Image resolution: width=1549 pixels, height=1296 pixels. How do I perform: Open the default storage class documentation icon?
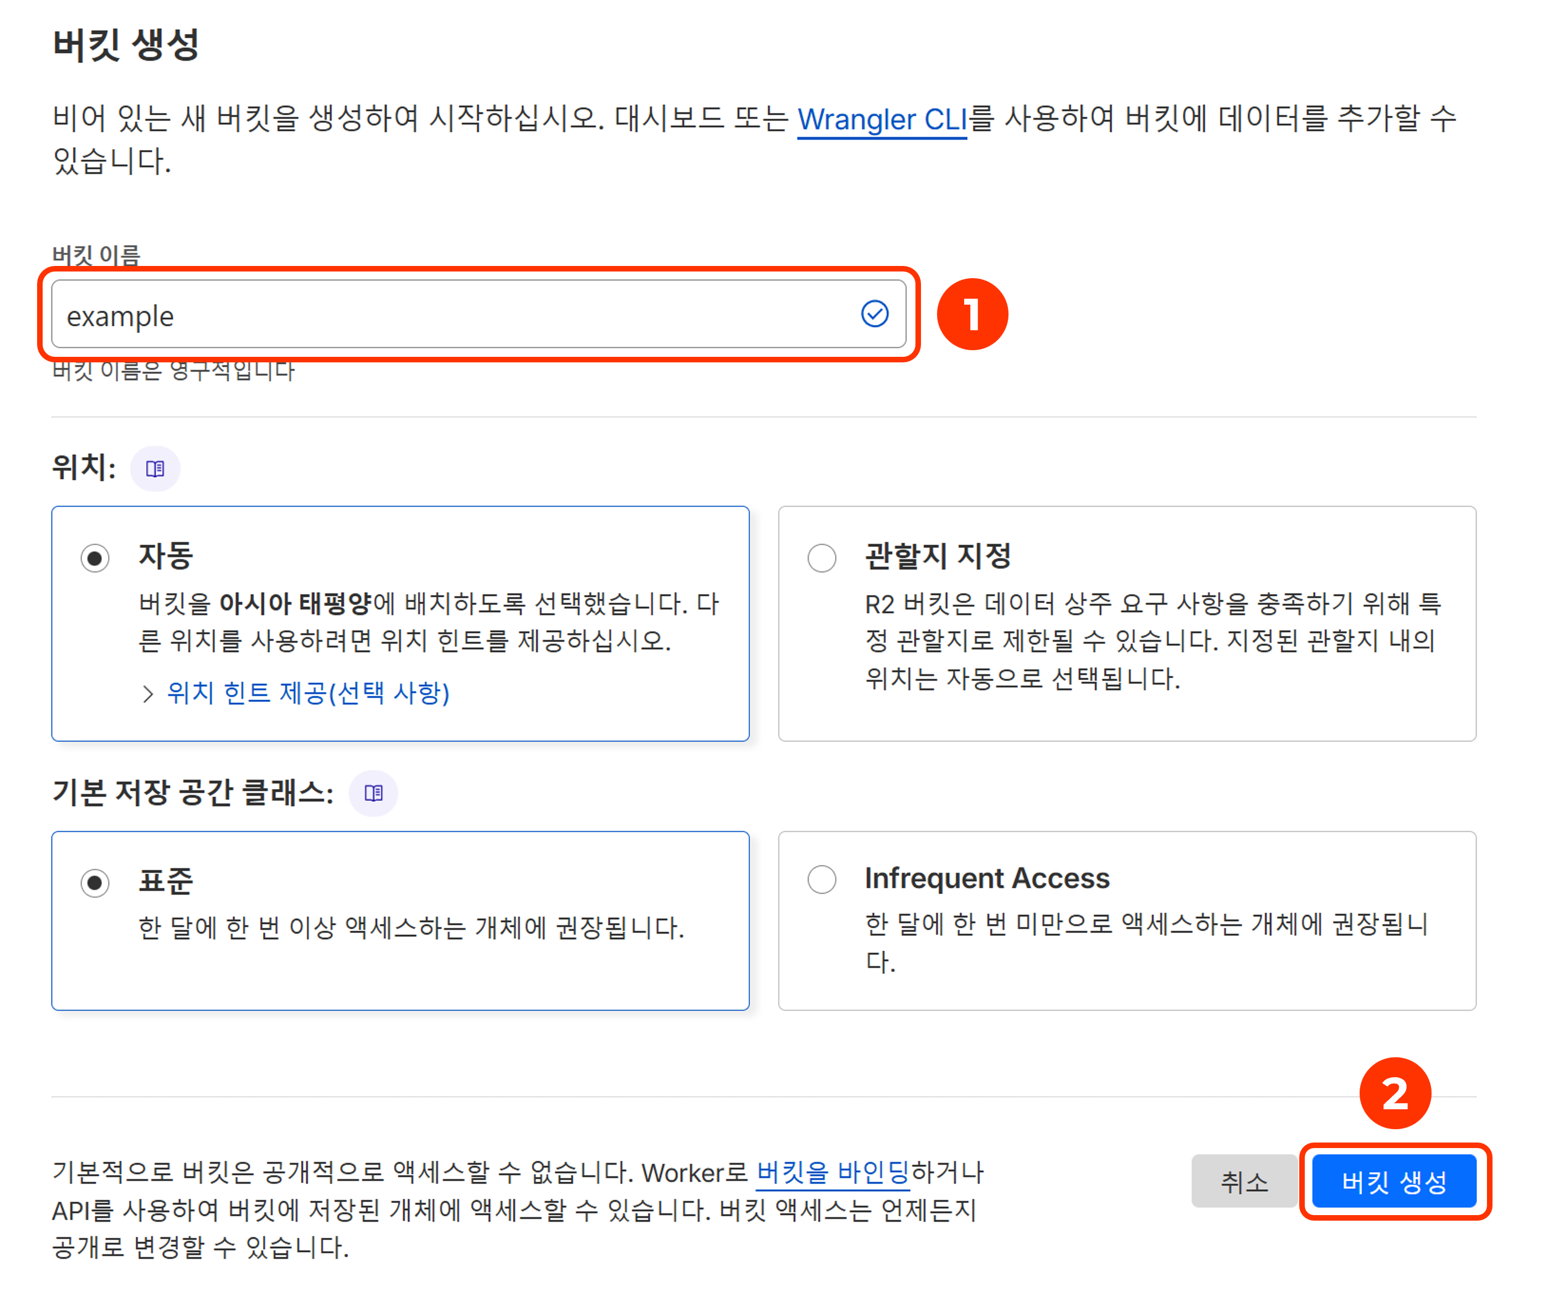373,793
